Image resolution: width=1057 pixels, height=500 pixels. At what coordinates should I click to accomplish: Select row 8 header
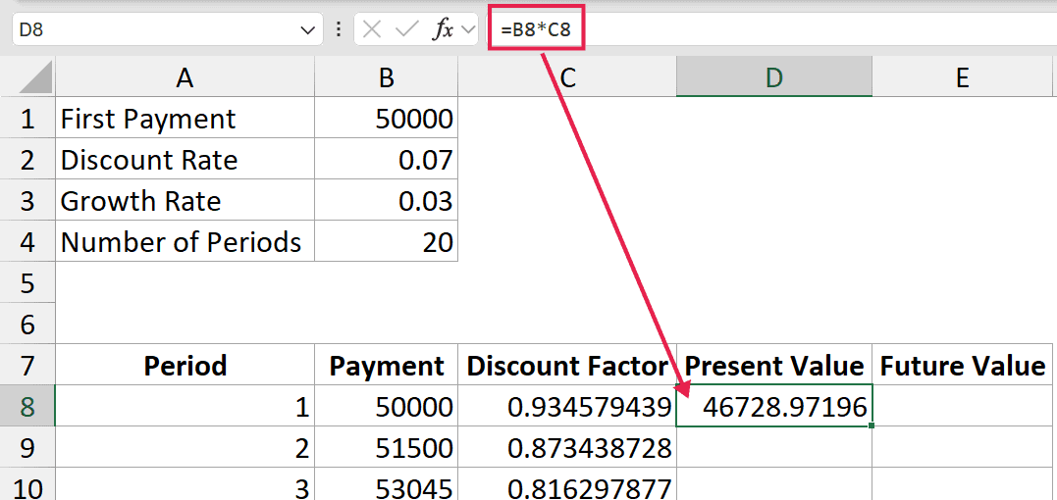[26, 407]
